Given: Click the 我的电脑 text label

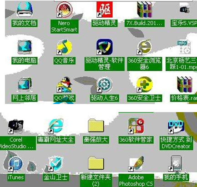Looking at the screenshot, I should point(25,61).
